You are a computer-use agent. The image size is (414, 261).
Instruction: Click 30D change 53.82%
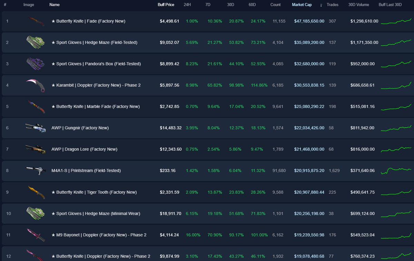click(x=236, y=42)
